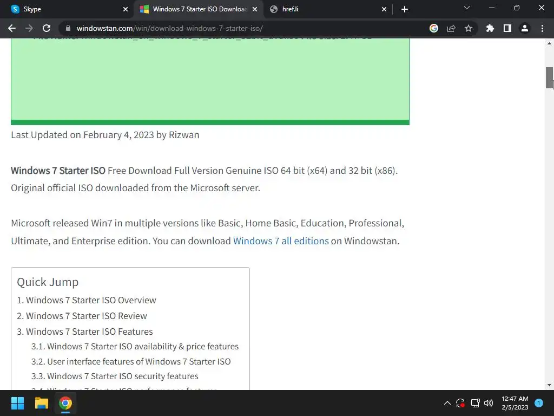Open the Chrome profile avatar
The width and height of the screenshot is (554, 416).
(x=525, y=28)
